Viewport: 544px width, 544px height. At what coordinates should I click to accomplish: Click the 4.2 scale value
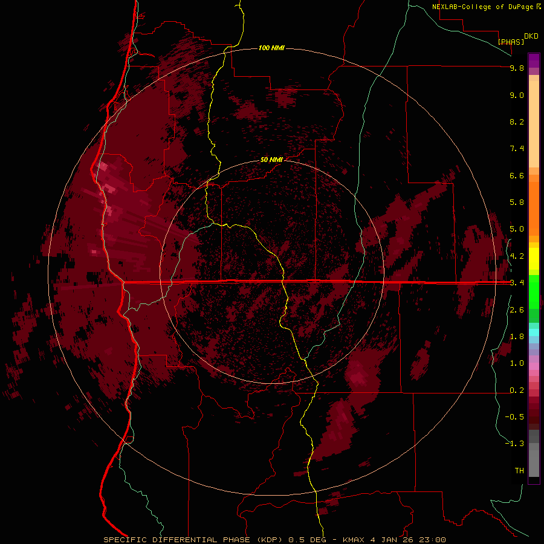pyautogui.click(x=517, y=256)
